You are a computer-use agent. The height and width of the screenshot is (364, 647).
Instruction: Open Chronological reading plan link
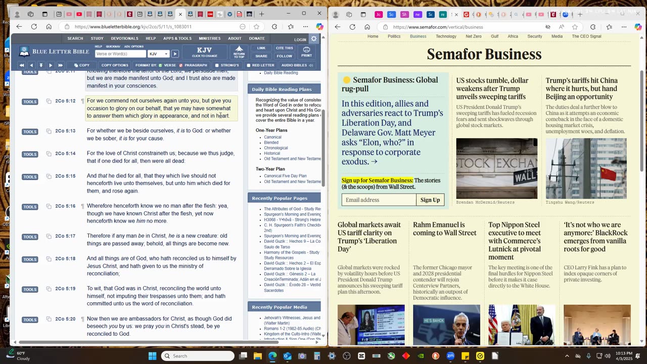276,148
